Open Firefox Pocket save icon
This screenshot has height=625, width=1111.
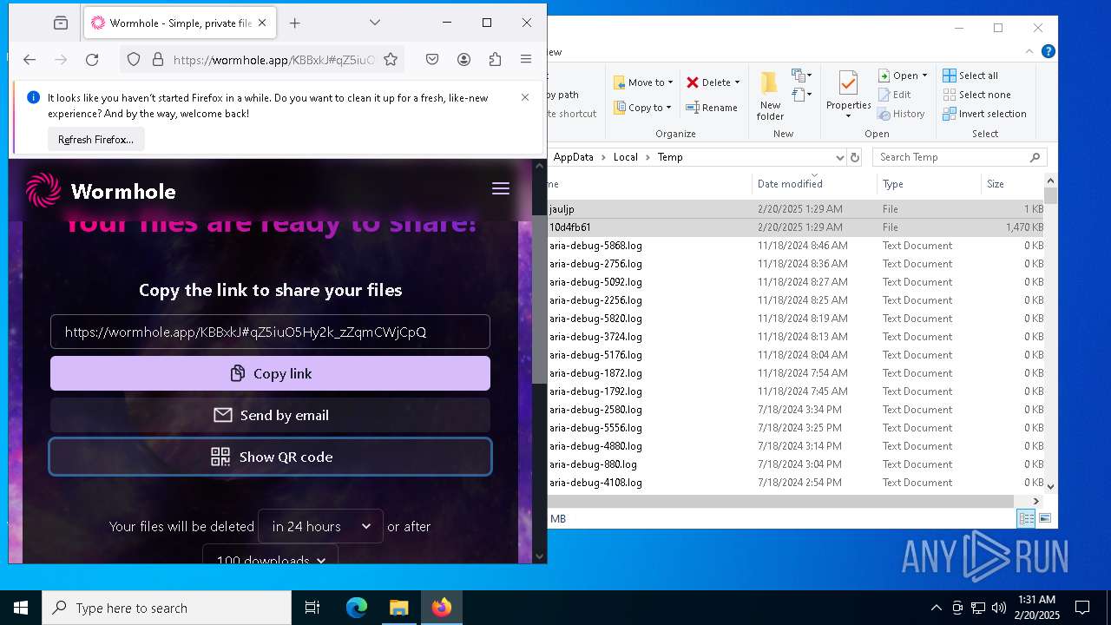(432, 59)
